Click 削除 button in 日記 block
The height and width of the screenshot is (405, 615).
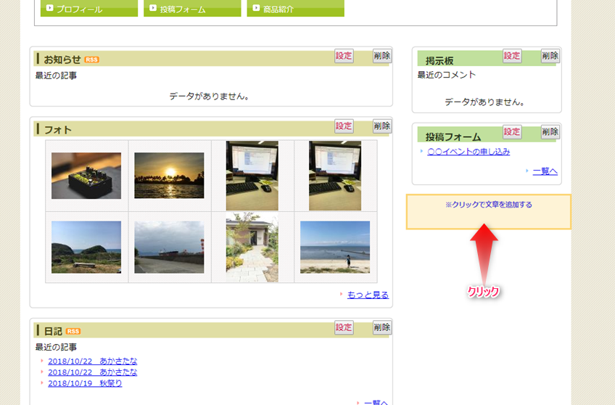click(x=381, y=327)
